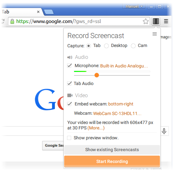Open the Chrome hamburger menu
The height and width of the screenshot is (170, 173).
(166, 21)
